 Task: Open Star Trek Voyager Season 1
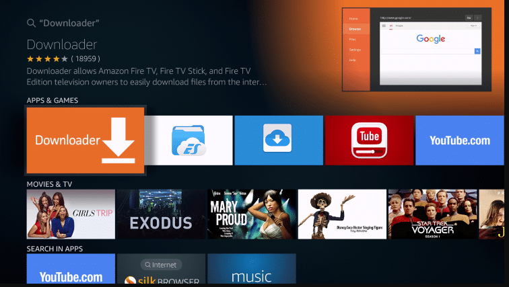coord(432,214)
